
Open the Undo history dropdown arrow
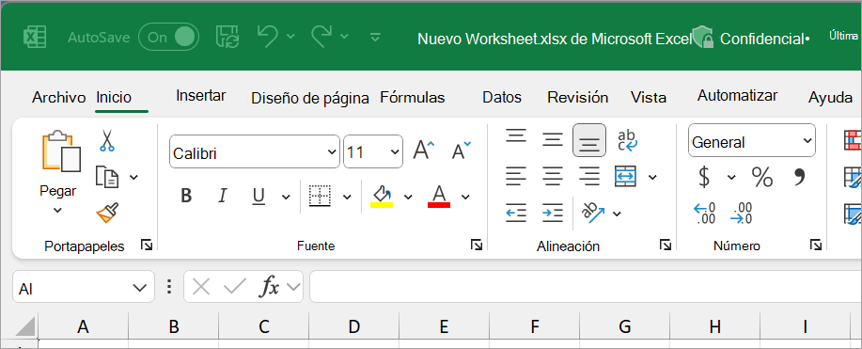pos(290,37)
